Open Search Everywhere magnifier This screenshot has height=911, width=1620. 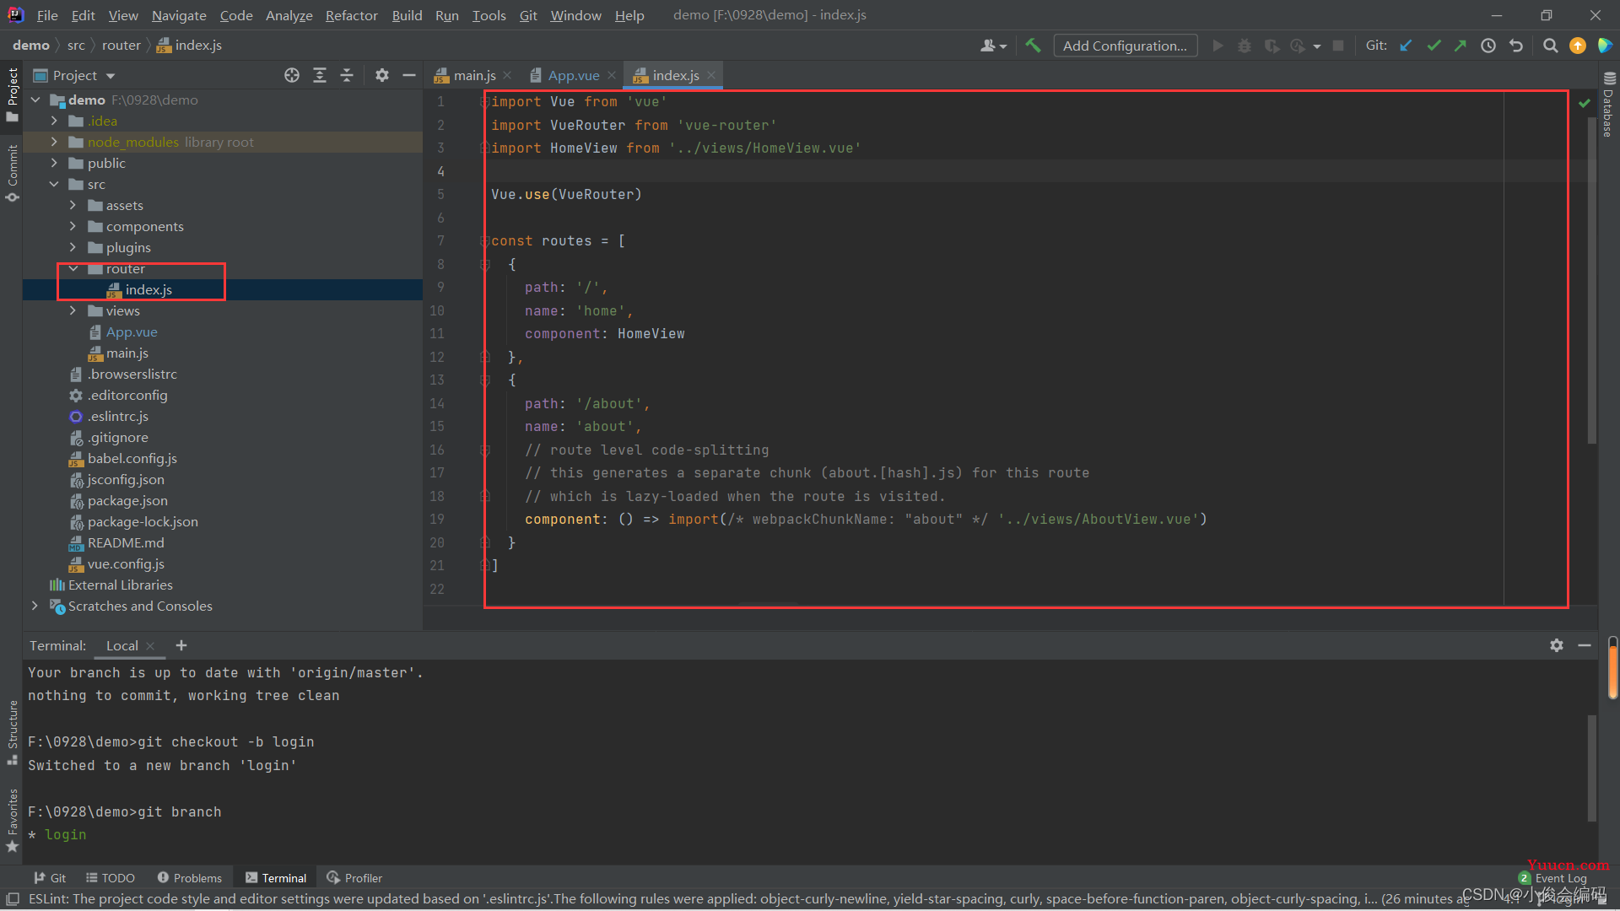point(1550,46)
